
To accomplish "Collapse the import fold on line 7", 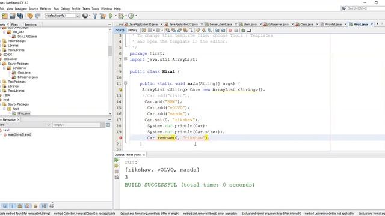I will 126,59.
